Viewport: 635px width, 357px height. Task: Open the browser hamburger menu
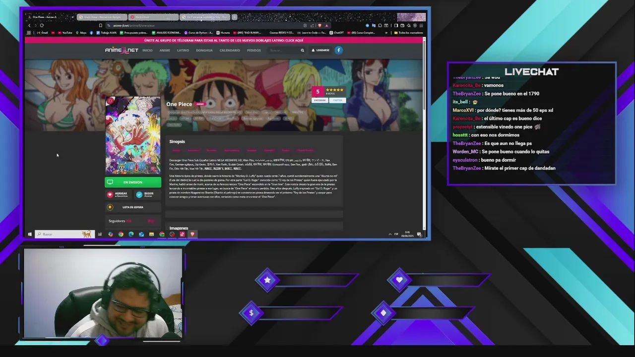[421, 25]
